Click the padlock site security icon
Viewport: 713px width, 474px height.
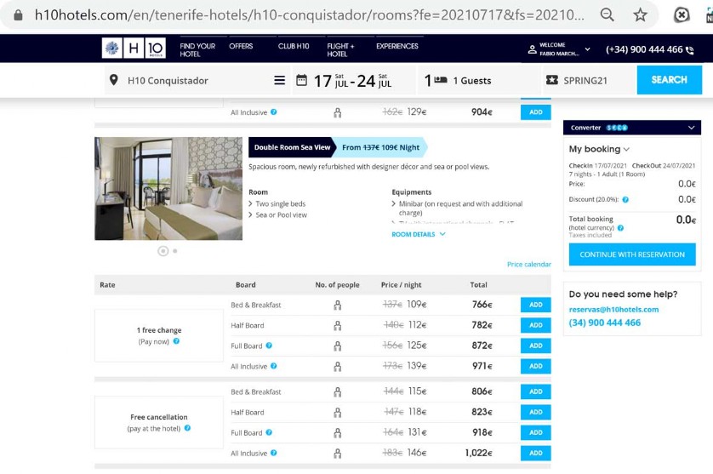pos(18,15)
